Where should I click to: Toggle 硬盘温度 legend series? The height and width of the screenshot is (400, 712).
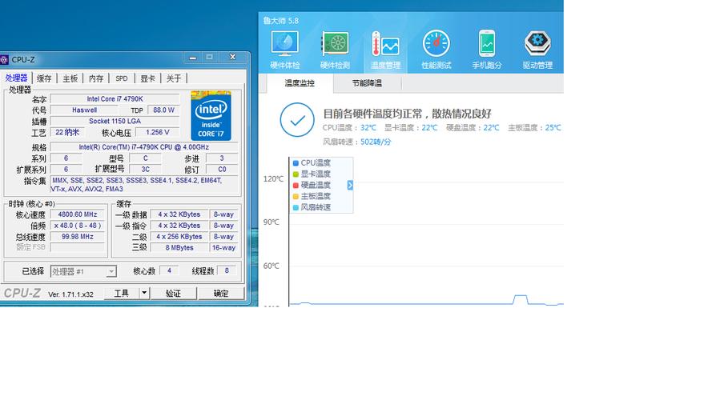[312, 185]
